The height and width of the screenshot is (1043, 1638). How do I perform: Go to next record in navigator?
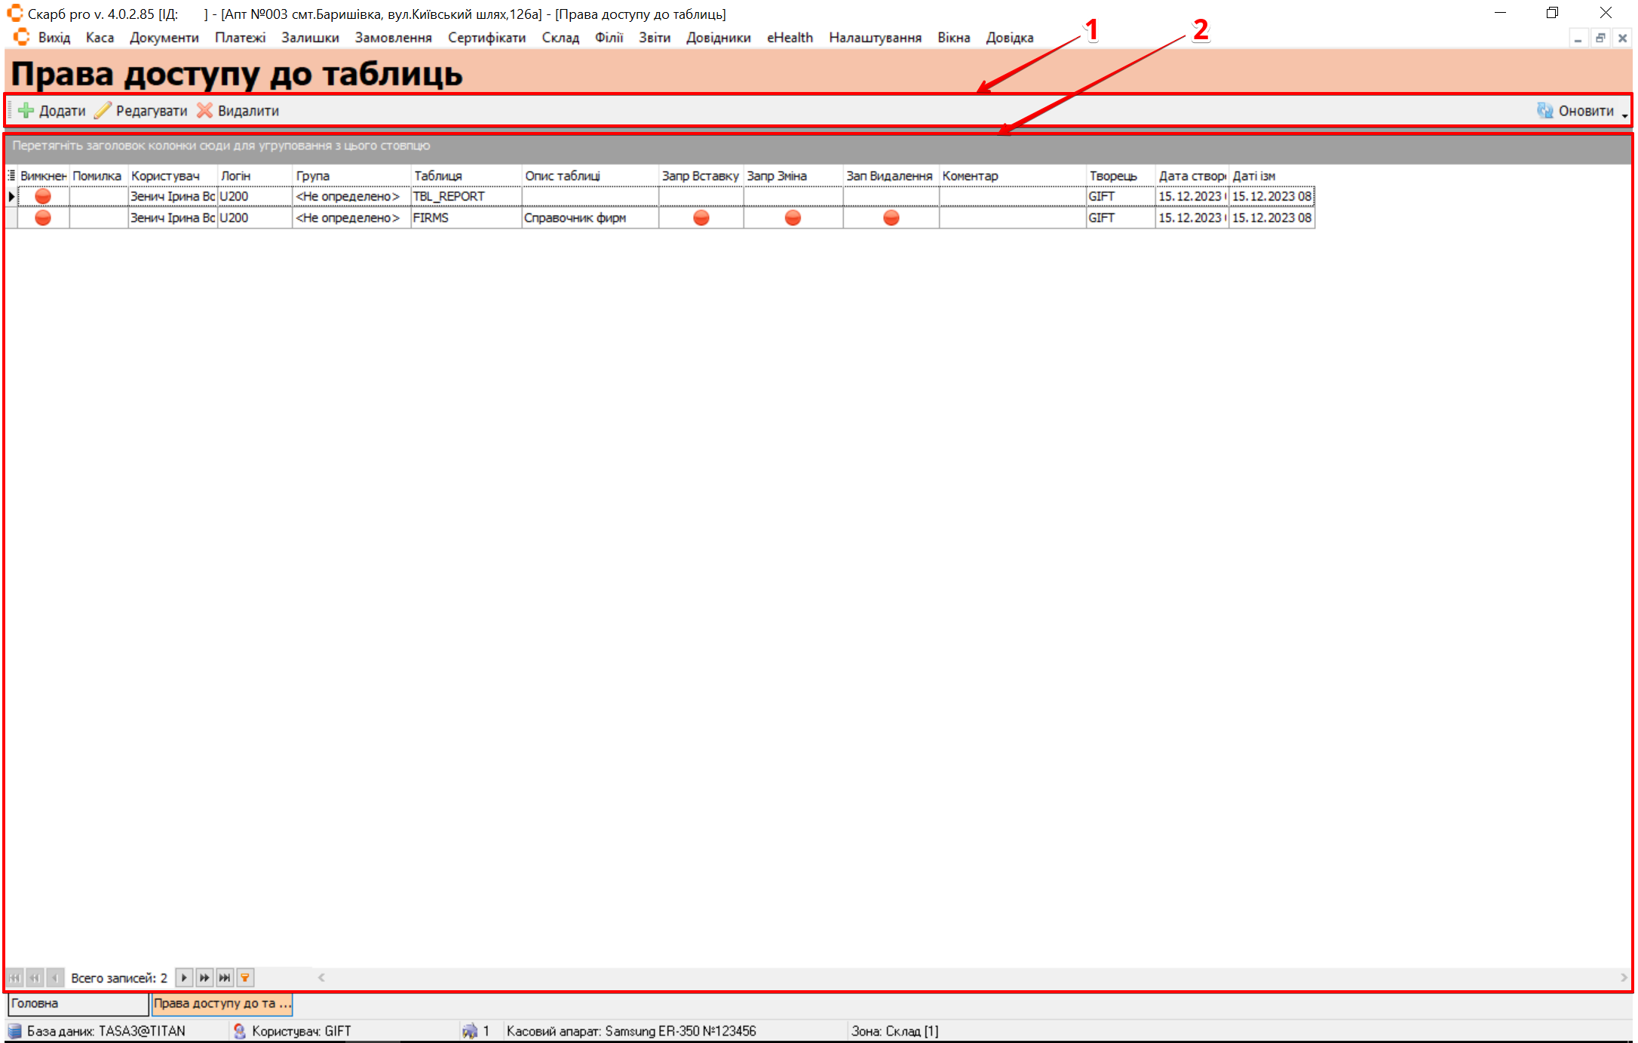[183, 977]
